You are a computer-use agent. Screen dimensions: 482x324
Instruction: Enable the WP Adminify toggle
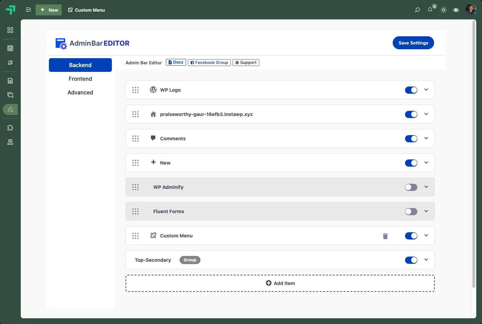click(x=411, y=187)
